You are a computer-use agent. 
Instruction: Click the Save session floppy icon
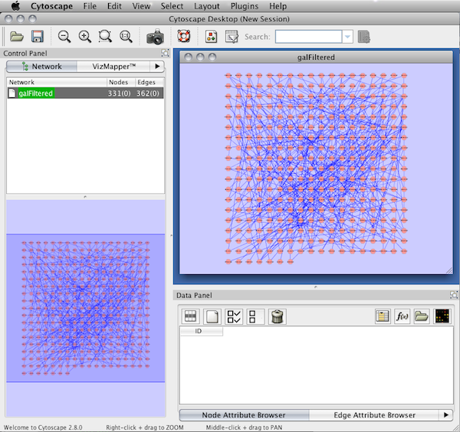tap(37, 36)
